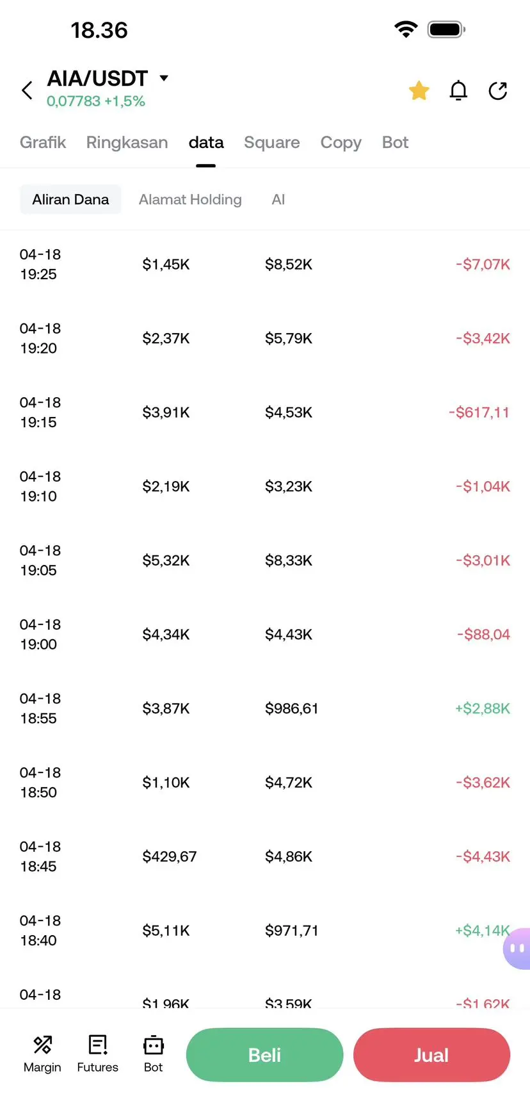Viewport: 530px width, 1110px height.
Task: Open price alert bell icon
Action: click(458, 91)
